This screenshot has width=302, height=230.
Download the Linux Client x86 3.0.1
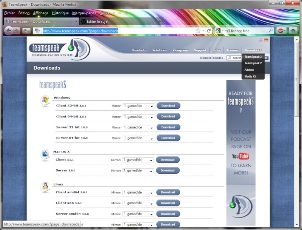pyautogui.click(x=168, y=203)
